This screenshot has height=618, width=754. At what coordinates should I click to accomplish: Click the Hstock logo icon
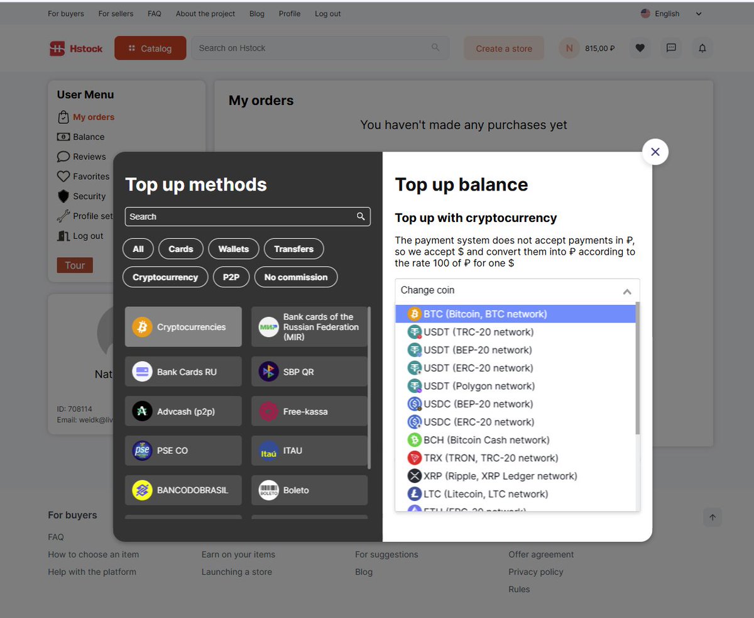[x=57, y=48]
